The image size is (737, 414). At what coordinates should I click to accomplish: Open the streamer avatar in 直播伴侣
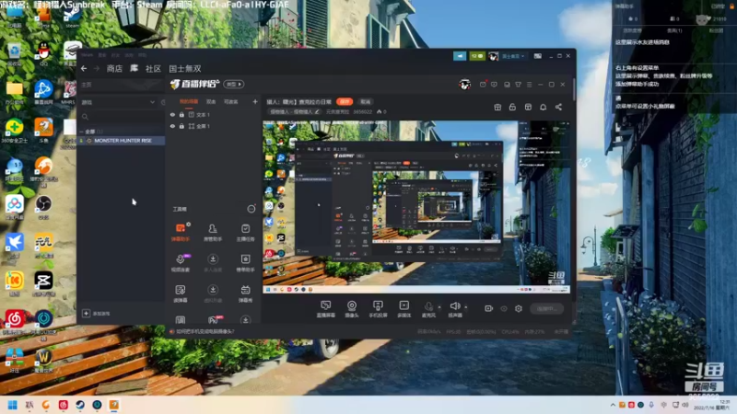(465, 85)
